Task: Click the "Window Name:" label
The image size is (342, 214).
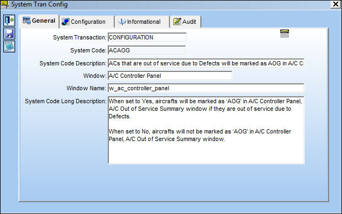Action: point(86,88)
